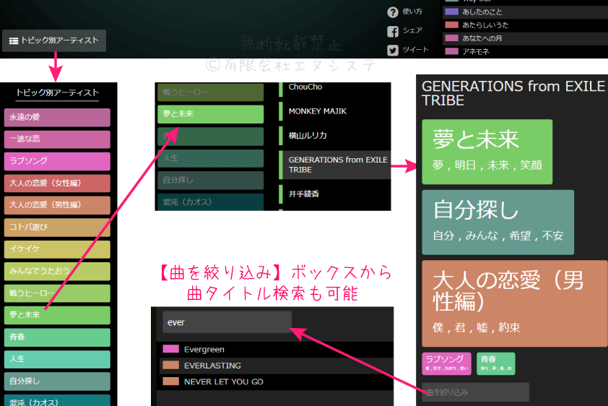This screenshot has height=406, width=608.
Task: Click the search box containing ever
Action: coord(227,322)
